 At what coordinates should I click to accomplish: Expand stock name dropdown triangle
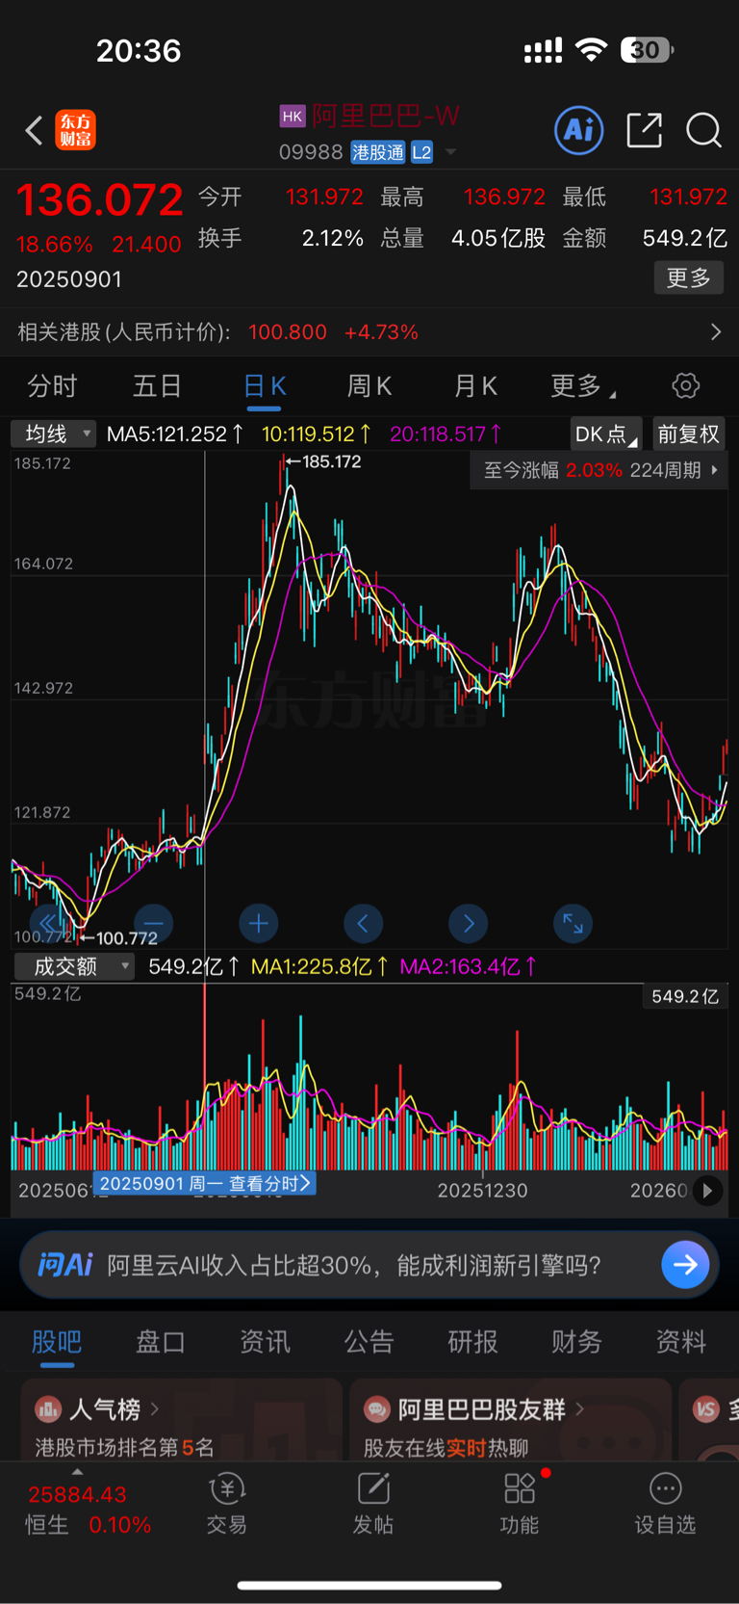(x=450, y=152)
